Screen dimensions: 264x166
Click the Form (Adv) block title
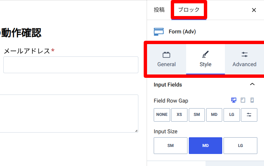click(182, 32)
